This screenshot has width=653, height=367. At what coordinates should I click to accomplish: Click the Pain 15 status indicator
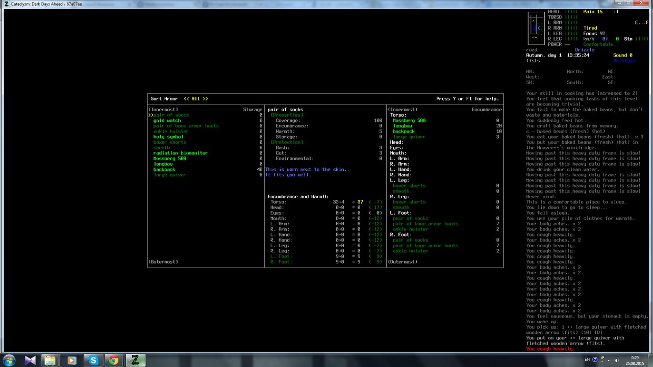click(x=593, y=12)
